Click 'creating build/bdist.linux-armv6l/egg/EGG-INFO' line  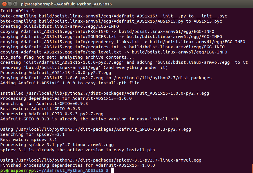(60, 26)
